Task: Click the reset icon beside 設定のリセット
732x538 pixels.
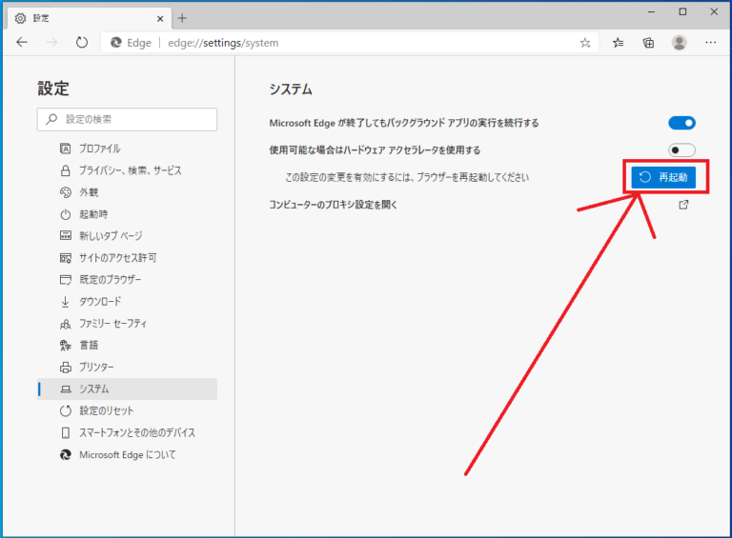Action: click(x=66, y=410)
